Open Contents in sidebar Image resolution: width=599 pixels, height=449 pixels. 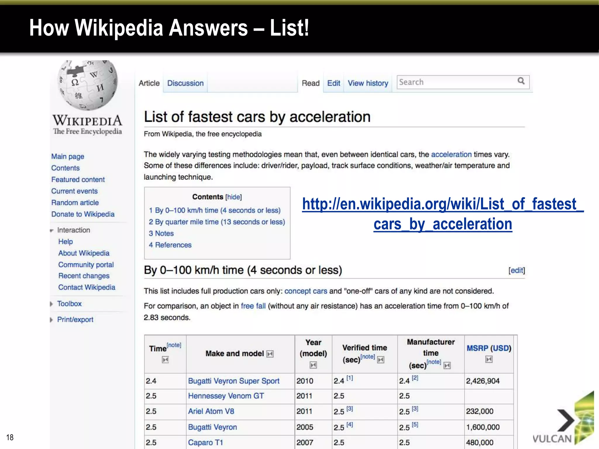click(x=66, y=168)
